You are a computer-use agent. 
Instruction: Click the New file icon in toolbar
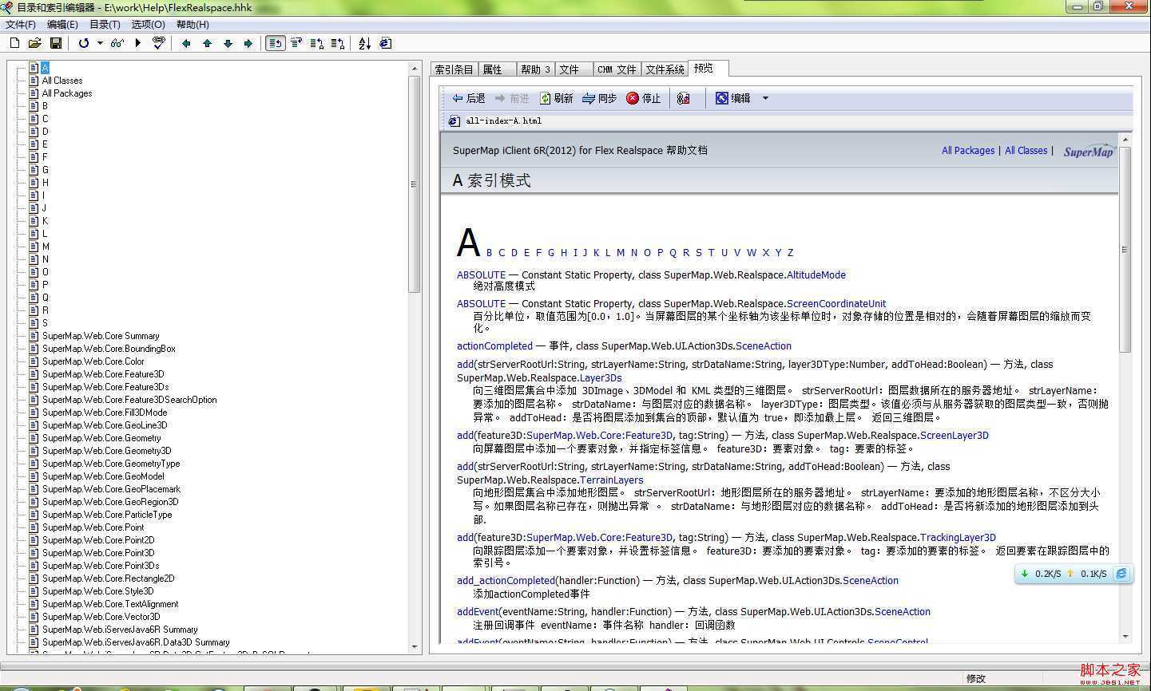coord(14,43)
